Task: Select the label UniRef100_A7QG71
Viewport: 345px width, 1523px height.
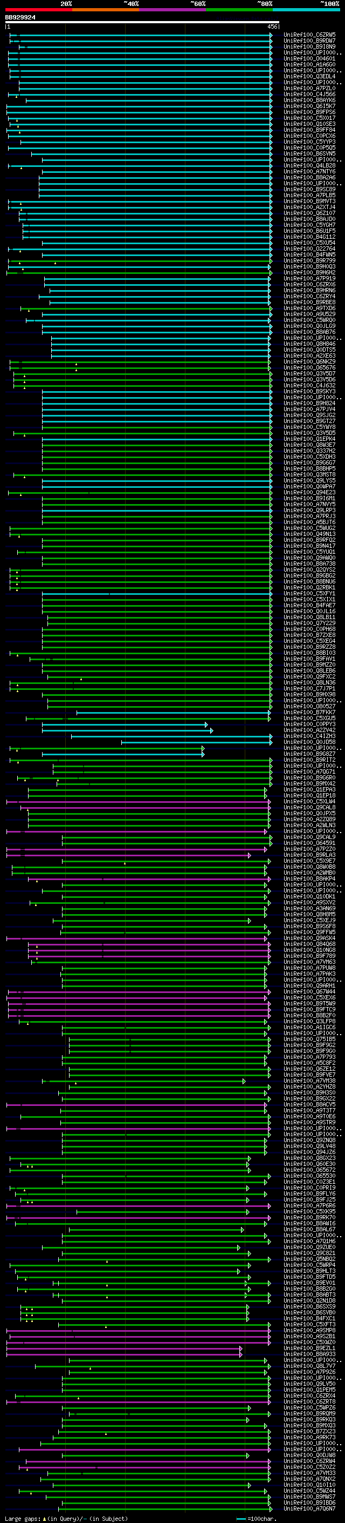Action: [x=309, y=771]
